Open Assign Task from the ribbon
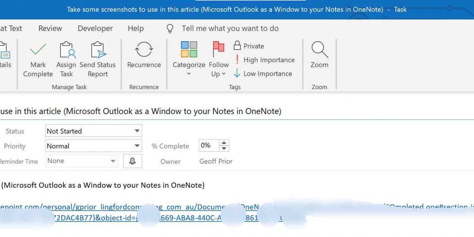Image resolution: width=474 pixels, height=237 pixels. tap(66, 60)
